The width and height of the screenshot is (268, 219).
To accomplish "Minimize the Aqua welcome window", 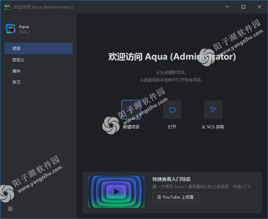I will pos(227,7).
